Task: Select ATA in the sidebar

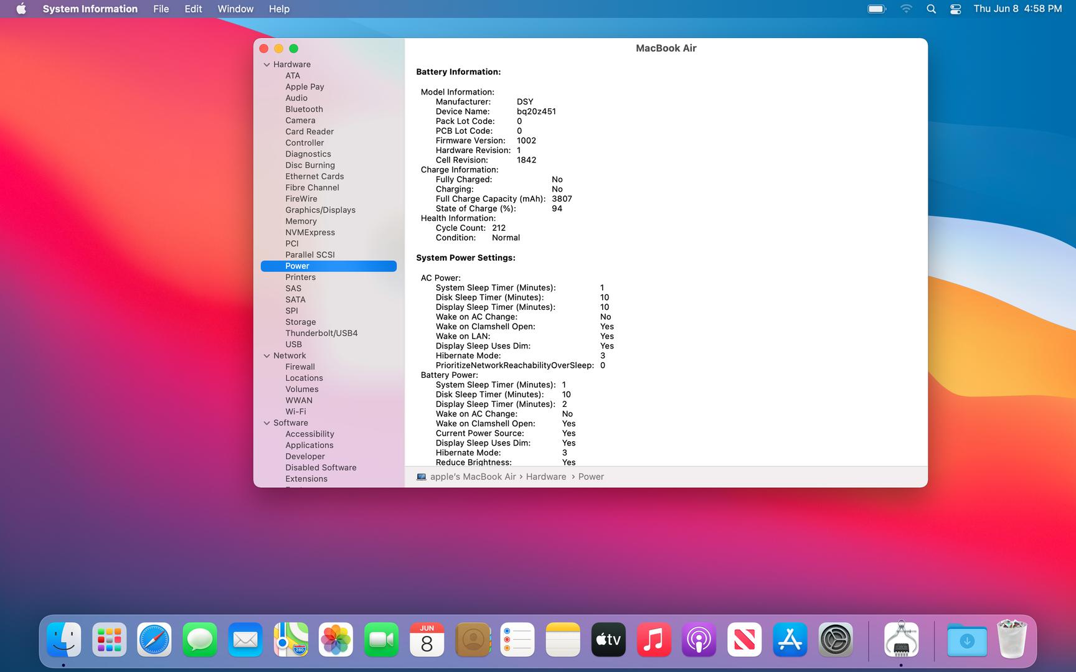Action: (x=293, y=76)
